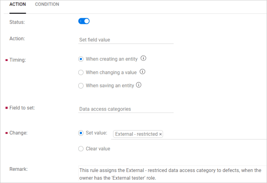This screenshot has width=267, height=183.
Task: Open the Action 'Set field value' dropdown
Action: coord(126,40)
